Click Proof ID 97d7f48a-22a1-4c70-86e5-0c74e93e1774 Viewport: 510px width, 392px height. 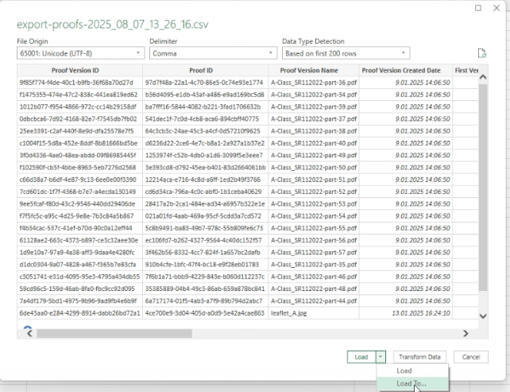(x=206, y=83)
